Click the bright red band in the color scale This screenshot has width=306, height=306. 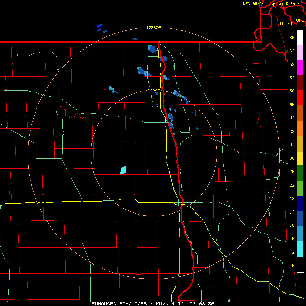[300, 98]
